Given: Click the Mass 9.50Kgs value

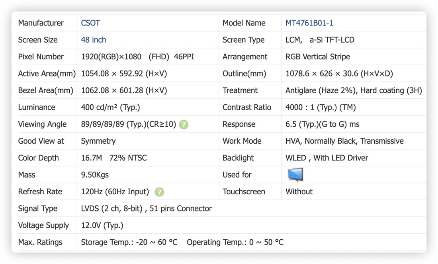Looking at the screenshot, I should click(x=95, y=175).
